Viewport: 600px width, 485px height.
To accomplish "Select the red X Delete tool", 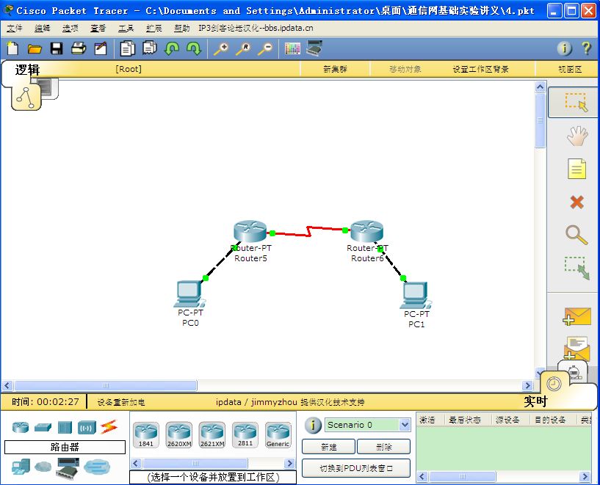I will pyautogui.click(x=576, y=202).
